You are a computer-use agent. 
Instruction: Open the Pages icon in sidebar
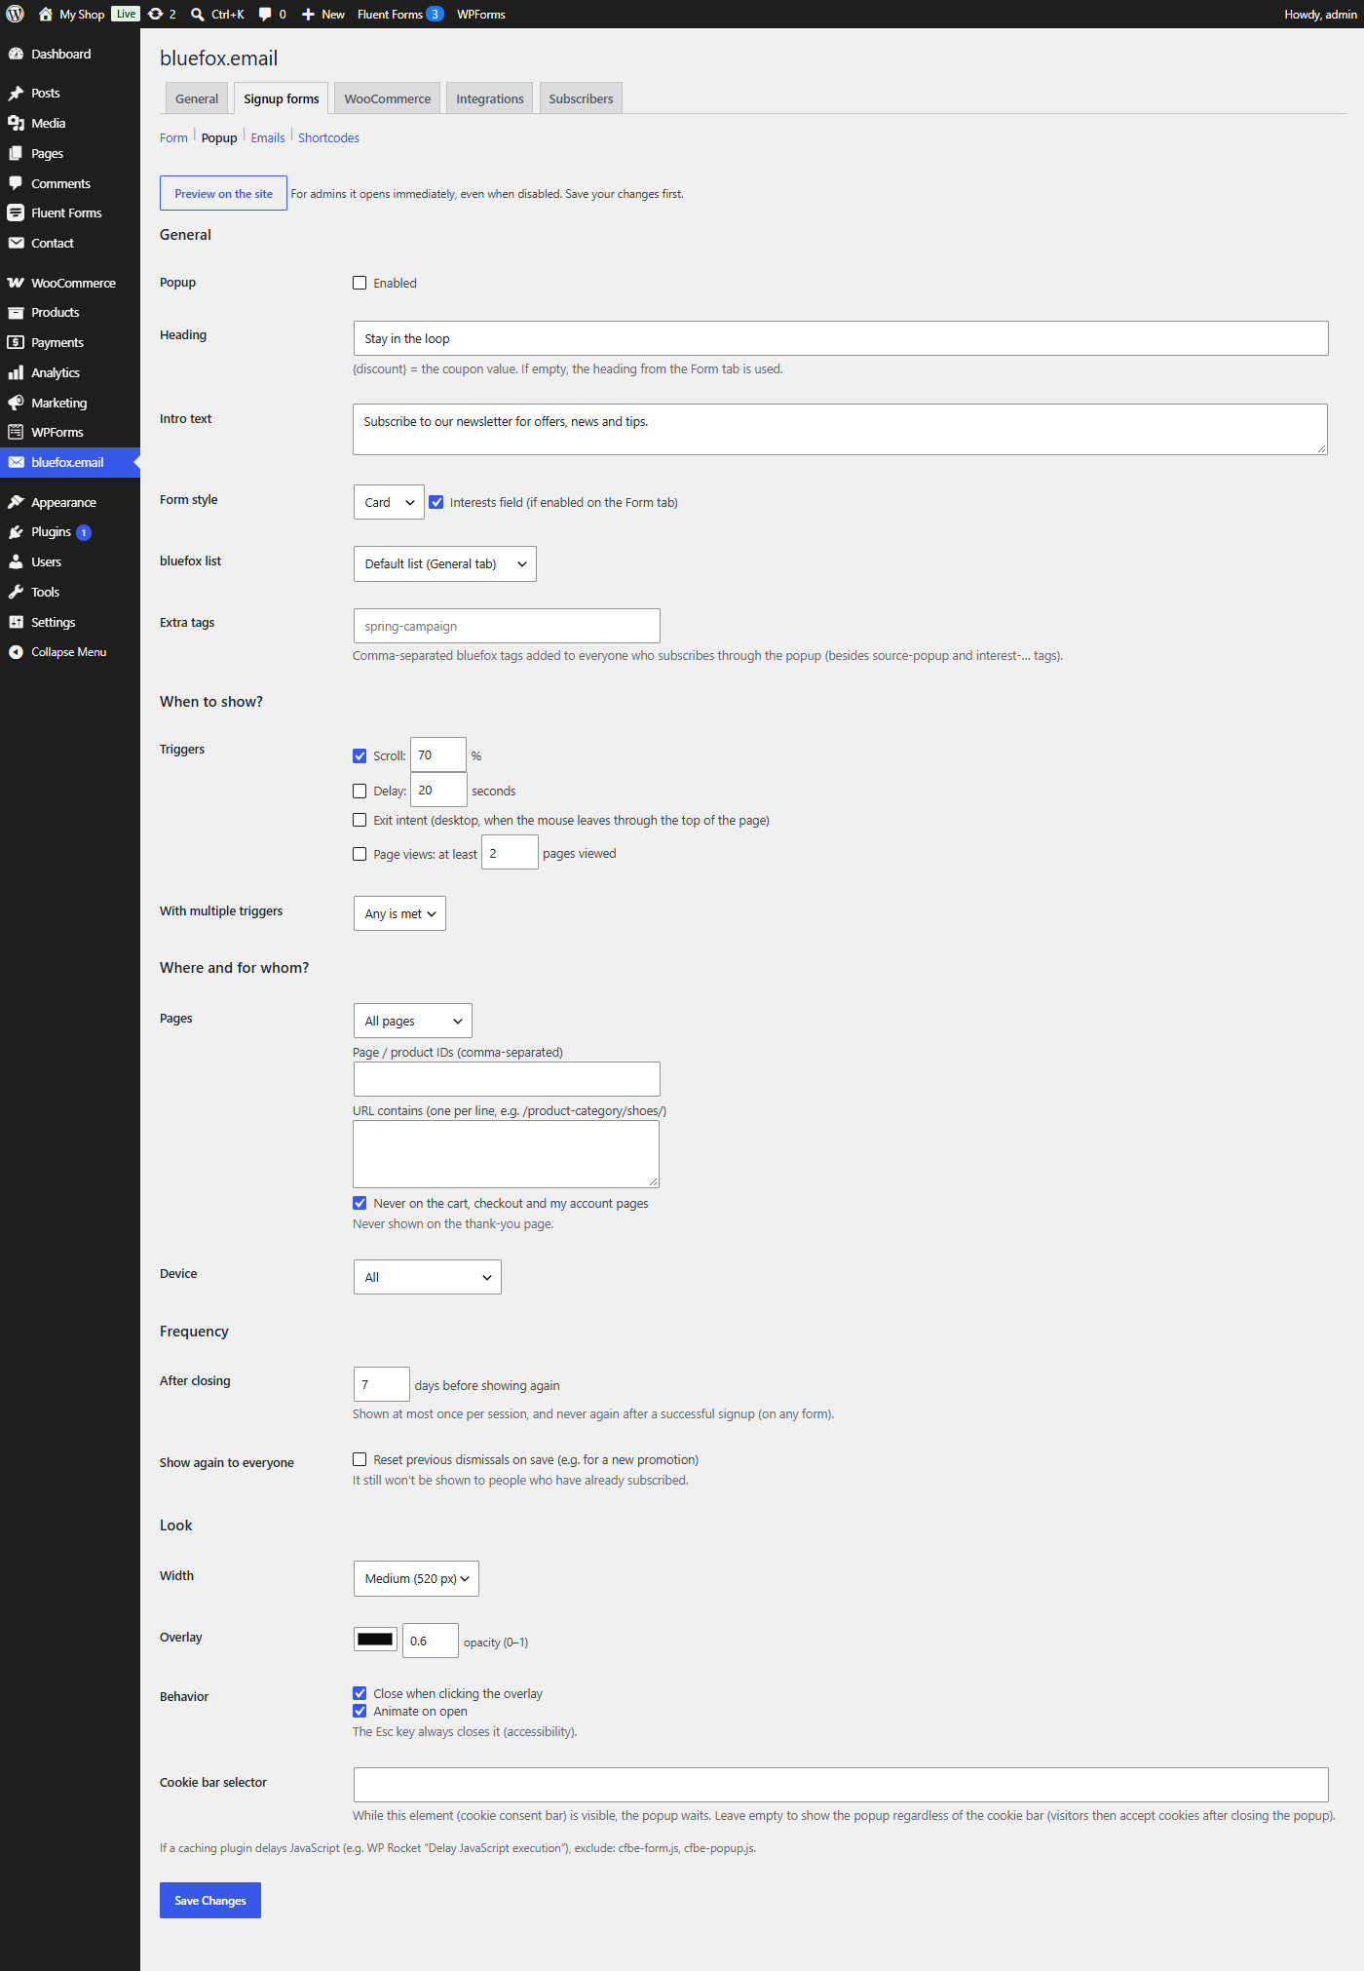tap(16, 153)
